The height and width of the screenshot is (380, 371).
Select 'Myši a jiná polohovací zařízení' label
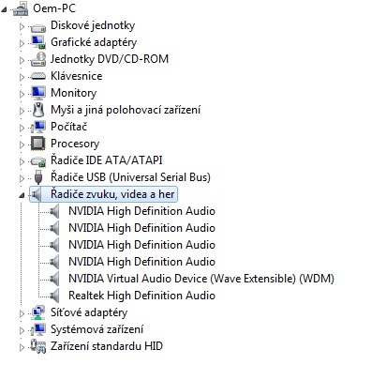tap(126, 110)
